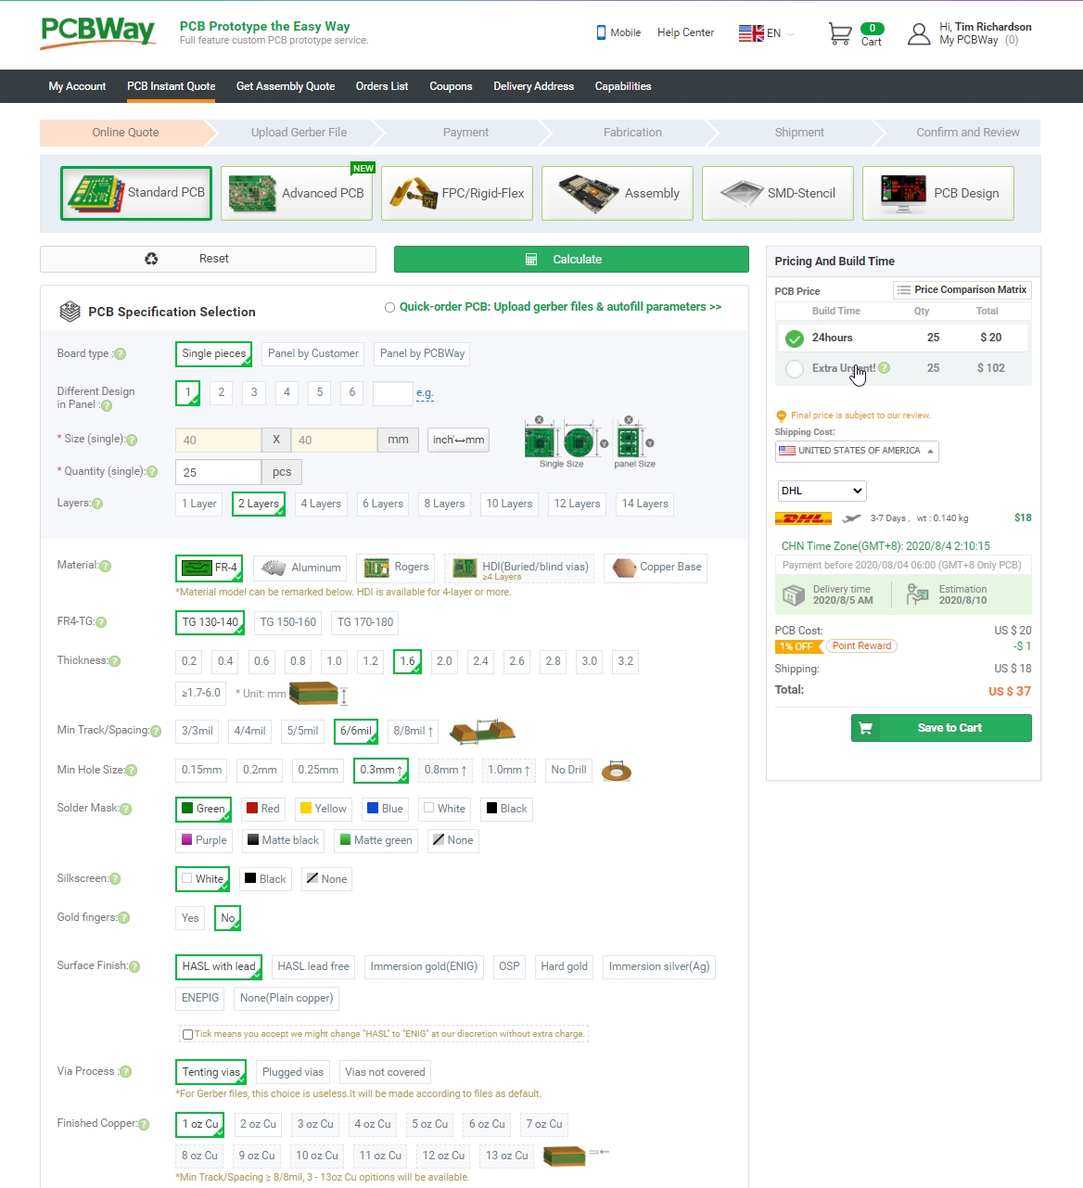
Task: Go to the Orders List menu
Action: point(382,86)
